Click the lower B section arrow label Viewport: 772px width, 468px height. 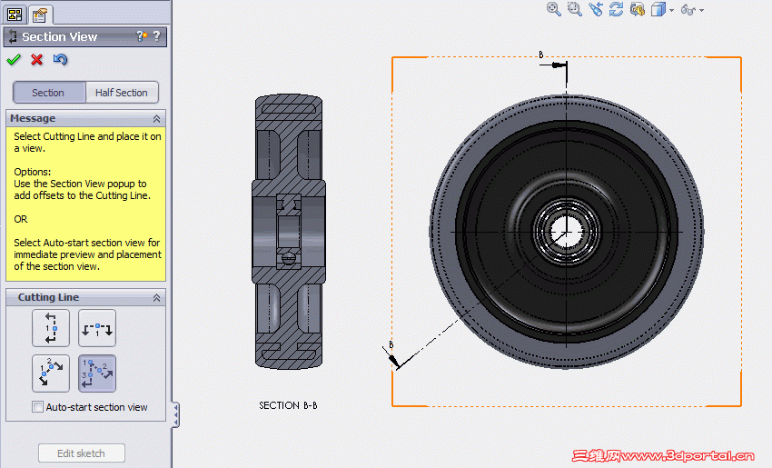391,344
